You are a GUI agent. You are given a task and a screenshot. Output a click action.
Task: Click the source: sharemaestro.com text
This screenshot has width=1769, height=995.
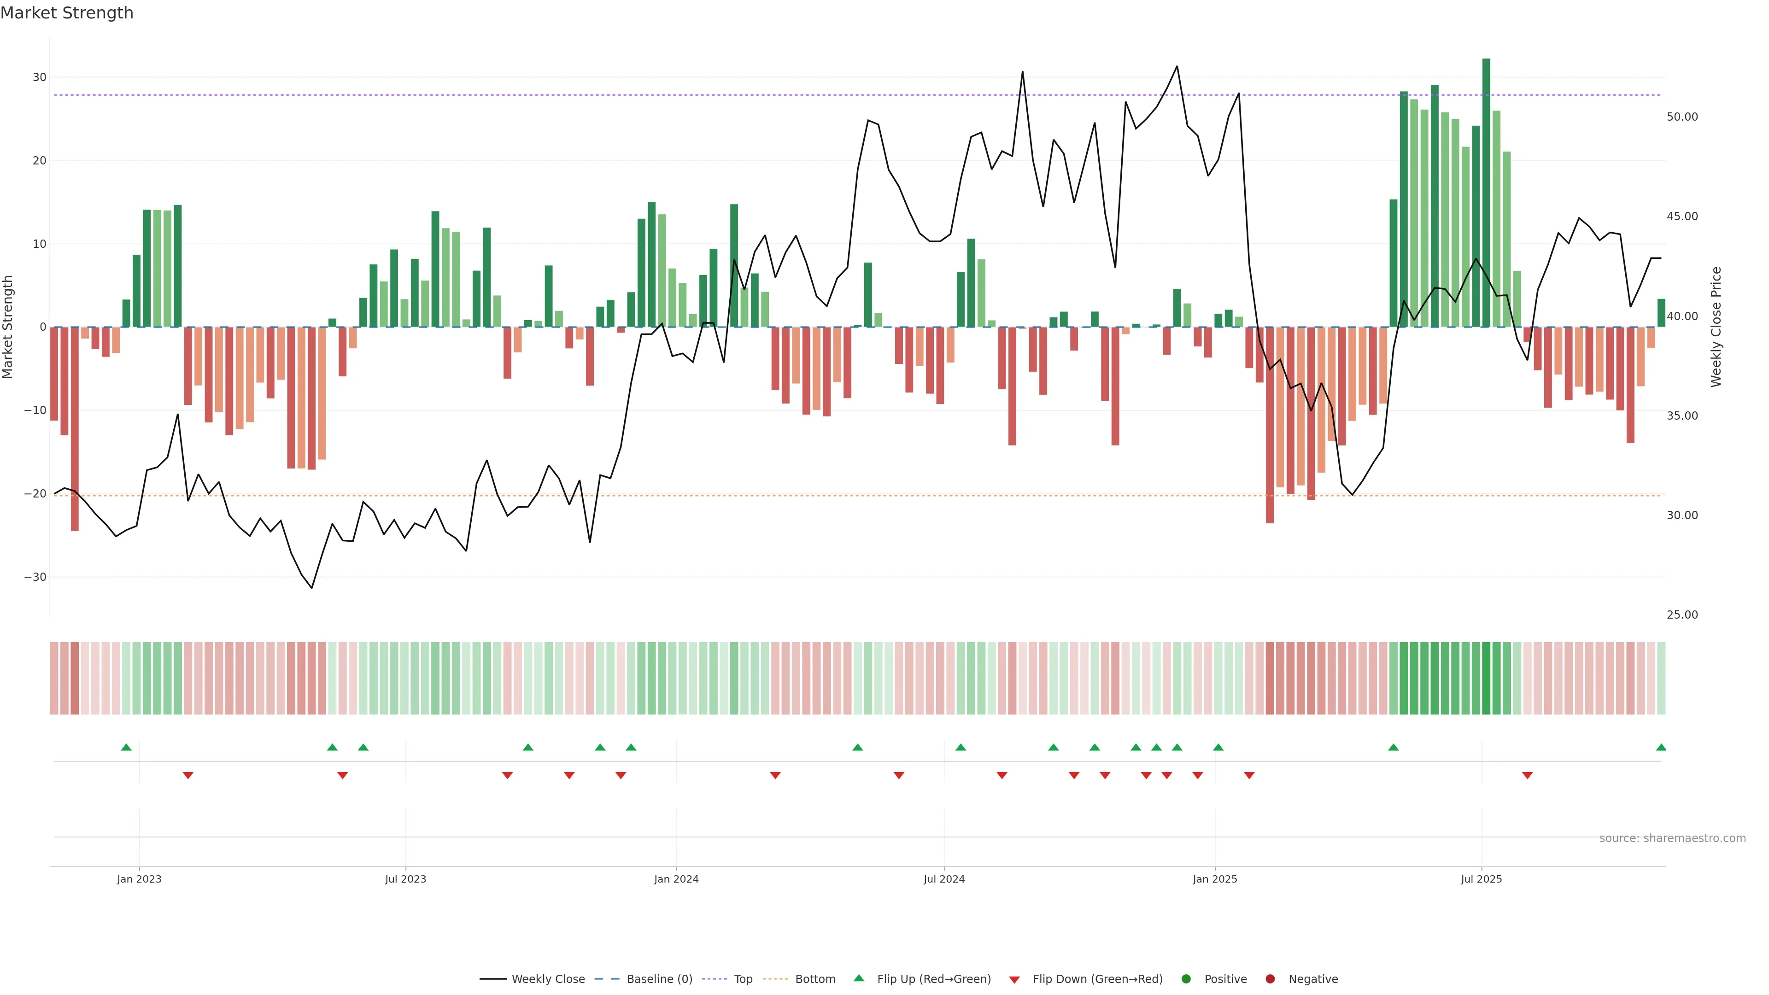(x=1672, y=838)
